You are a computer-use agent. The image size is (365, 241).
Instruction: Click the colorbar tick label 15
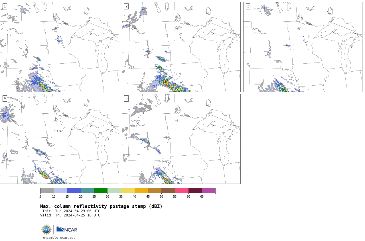(67, 196)
